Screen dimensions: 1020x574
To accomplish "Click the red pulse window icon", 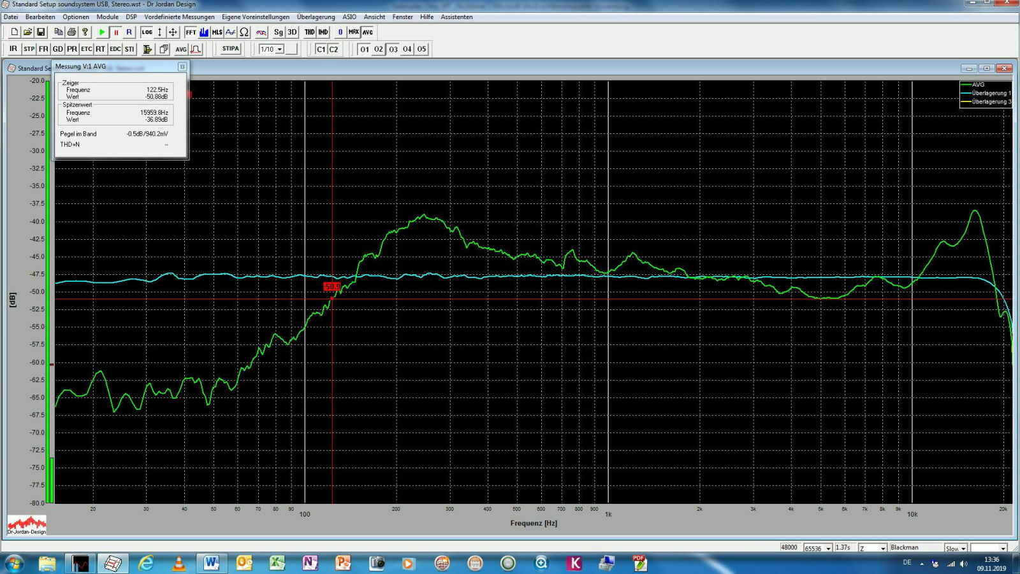I will tap(196, 49).
